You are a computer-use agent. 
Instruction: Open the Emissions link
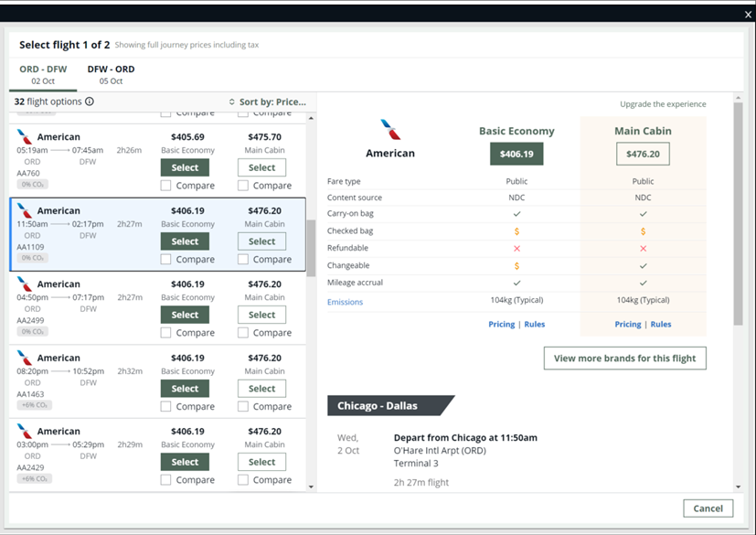point(345,302)
